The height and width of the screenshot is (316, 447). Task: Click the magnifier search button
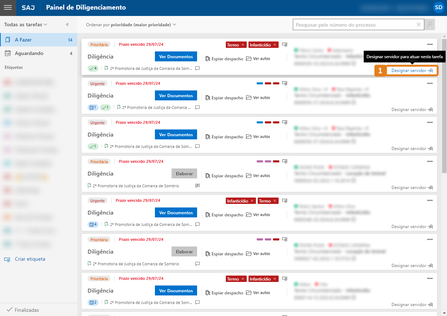pos(430,25)
